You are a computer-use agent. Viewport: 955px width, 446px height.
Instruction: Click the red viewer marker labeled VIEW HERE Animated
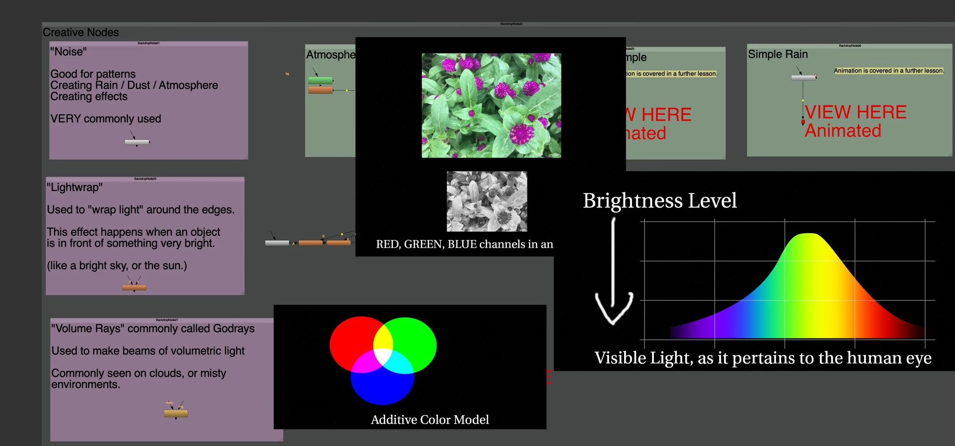[x=803, y=121]
